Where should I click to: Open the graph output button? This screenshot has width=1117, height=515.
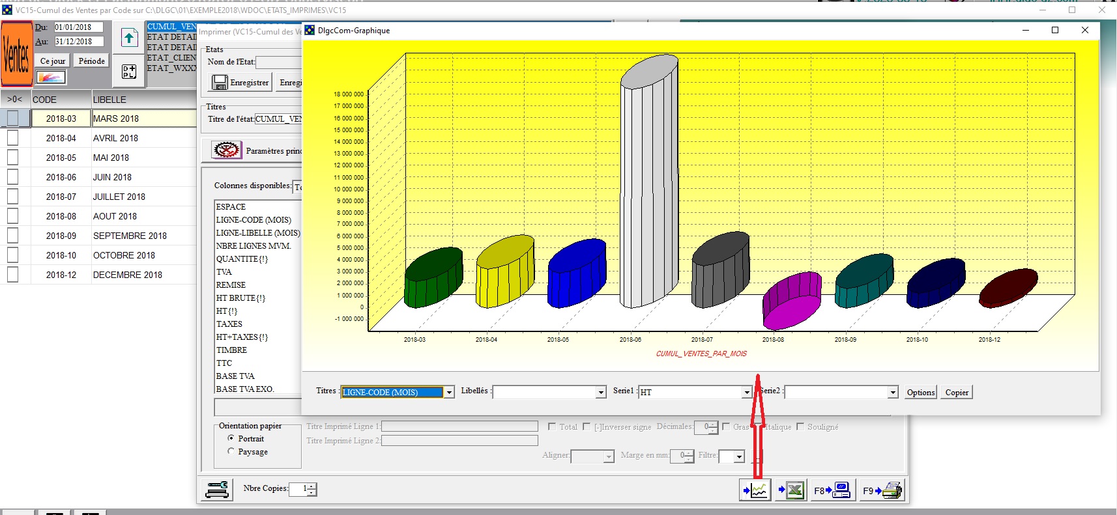[x=755, y=490]
